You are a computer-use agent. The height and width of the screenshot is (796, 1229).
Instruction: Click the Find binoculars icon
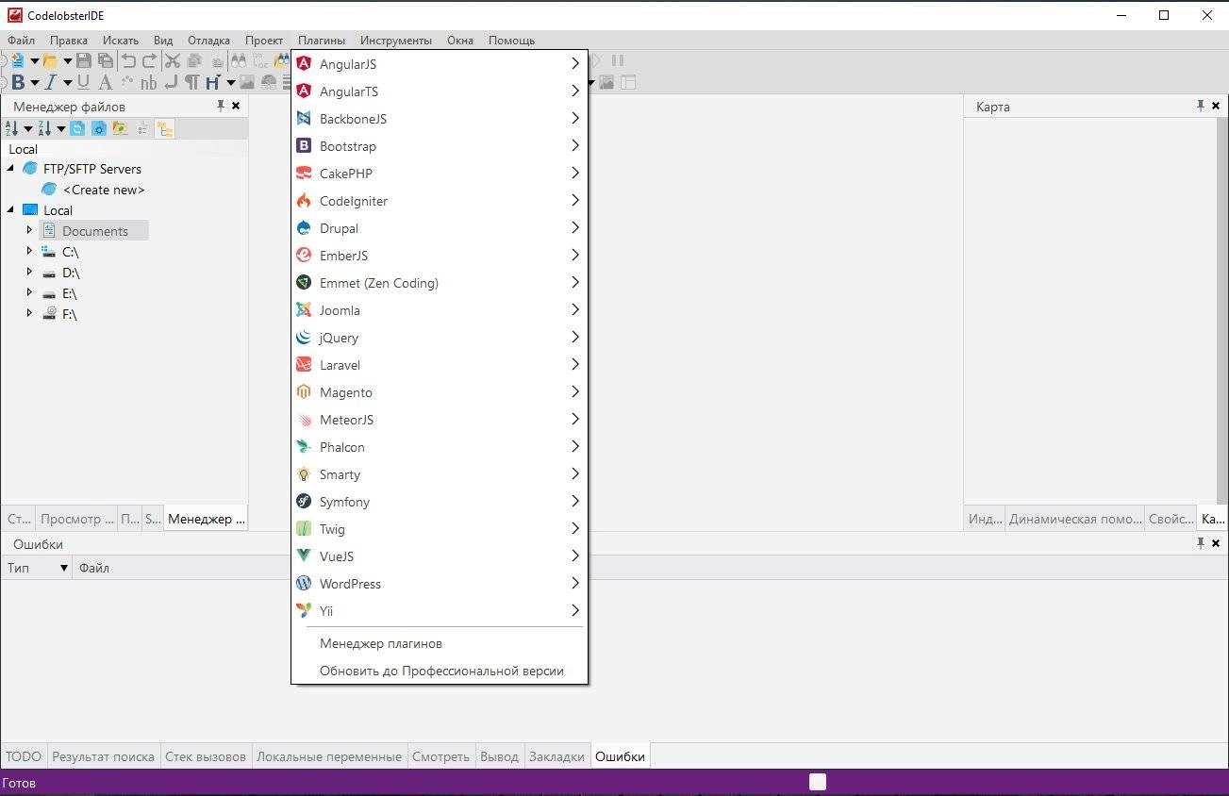(x=239, y=60)
